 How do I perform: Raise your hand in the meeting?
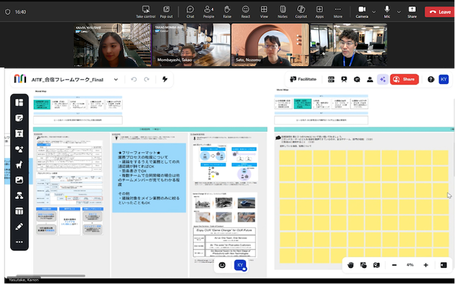227,11
